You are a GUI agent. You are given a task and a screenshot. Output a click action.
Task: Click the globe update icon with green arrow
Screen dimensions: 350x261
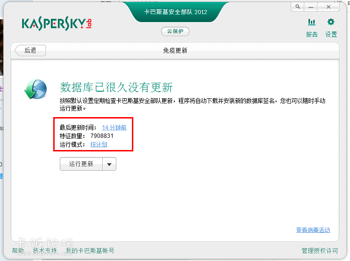[35, 89]
